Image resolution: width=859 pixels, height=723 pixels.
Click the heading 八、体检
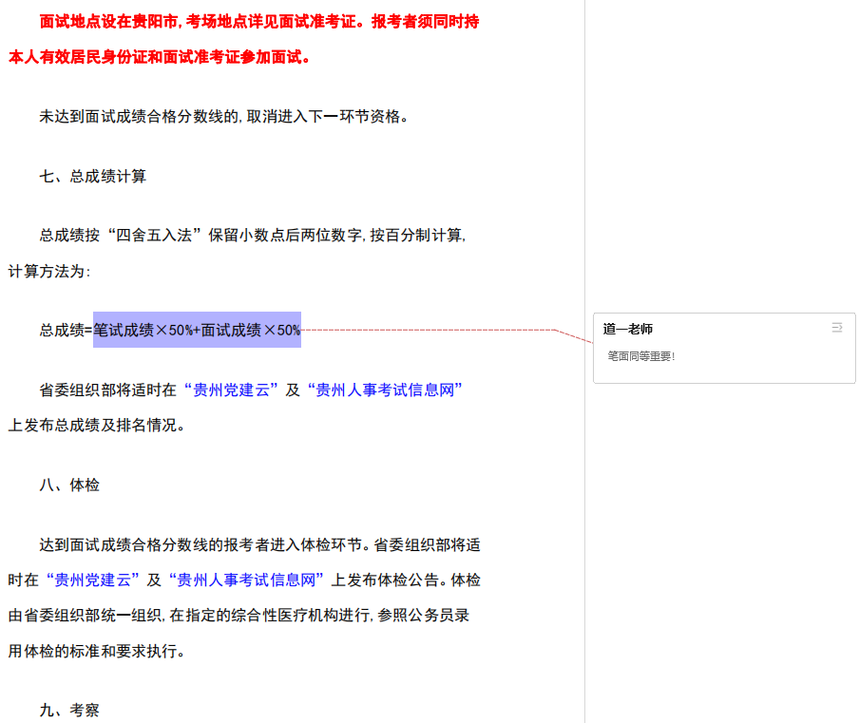point(69,485)
